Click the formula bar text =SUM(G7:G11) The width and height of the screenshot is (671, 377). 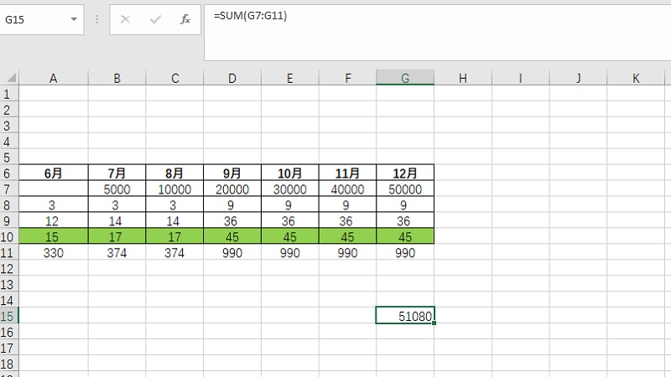tap(251, 16)
